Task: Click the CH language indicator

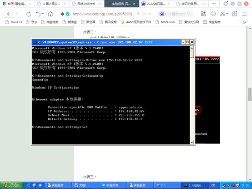Action: (x=213, y=185)
